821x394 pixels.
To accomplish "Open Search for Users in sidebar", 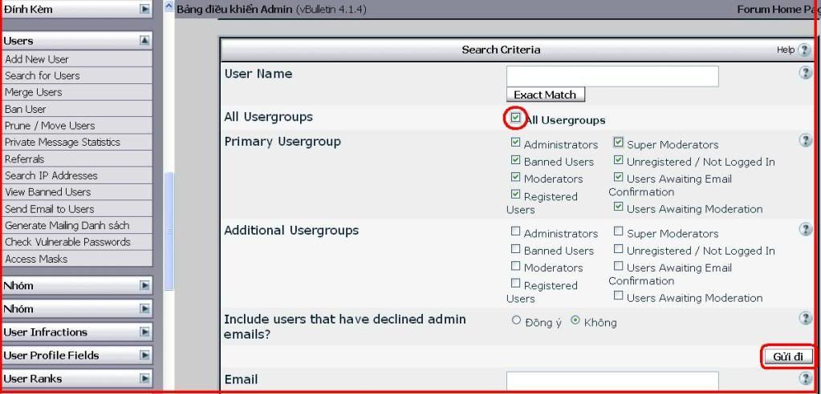I will [43, 75].
